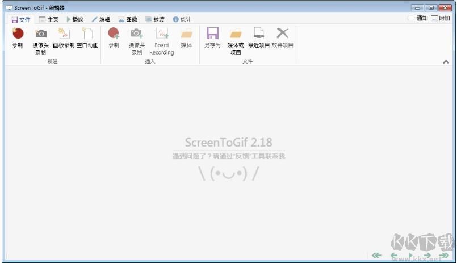Show recent projects 最近项目

[259, 37]
